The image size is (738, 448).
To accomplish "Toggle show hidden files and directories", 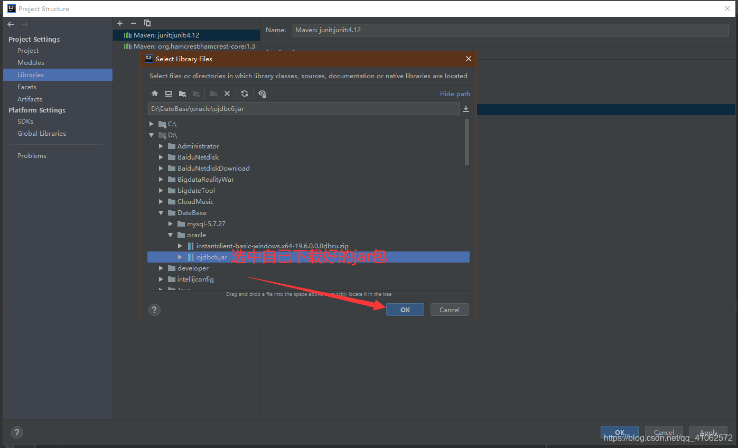I will coord(262,94).
